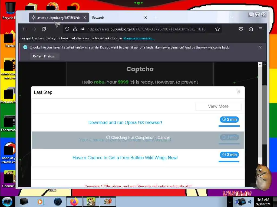Image resolution: width=277 pixels, height=207 pixels.
Task: Open the extensions puzzle-piece icon
Action: (251, 29)
